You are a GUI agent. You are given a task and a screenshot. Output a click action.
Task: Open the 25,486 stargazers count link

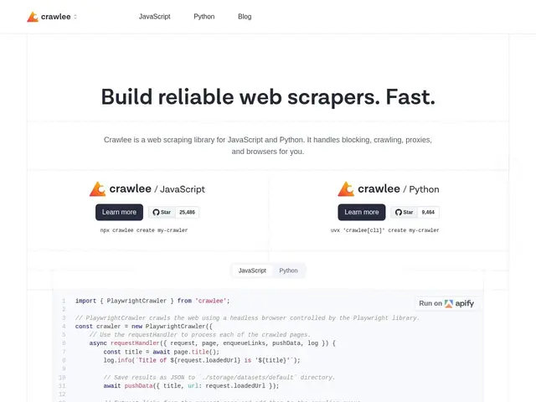click(x=188, y=212)
